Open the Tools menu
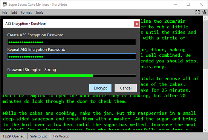 (39, 12)
